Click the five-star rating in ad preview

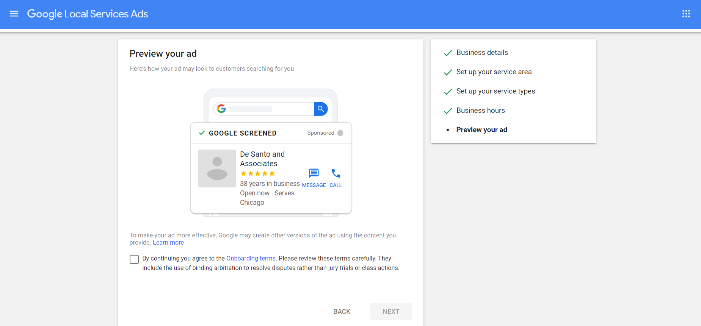tap(258, 173)
